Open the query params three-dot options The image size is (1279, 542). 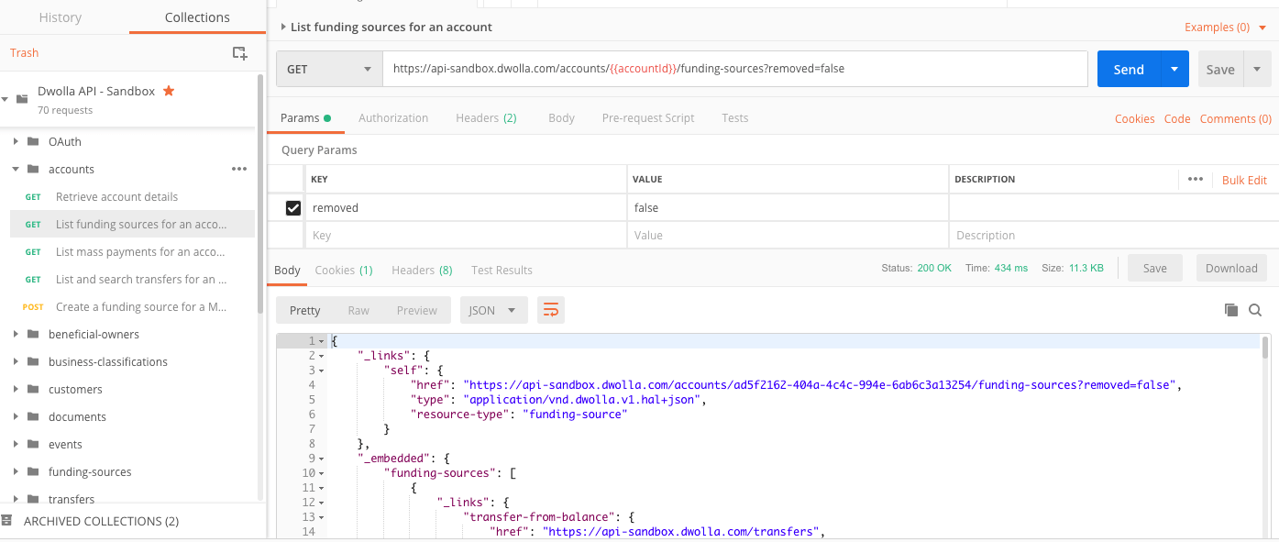1195,180
